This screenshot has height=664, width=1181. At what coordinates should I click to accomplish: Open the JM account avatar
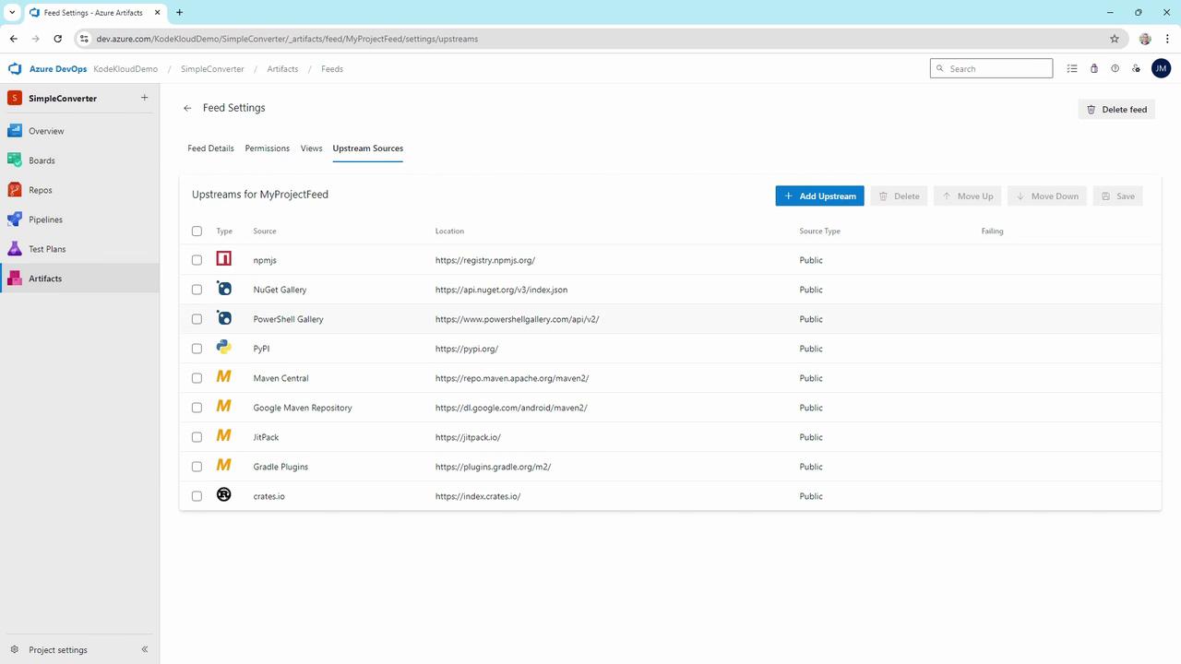click(x=1161, y=68)
